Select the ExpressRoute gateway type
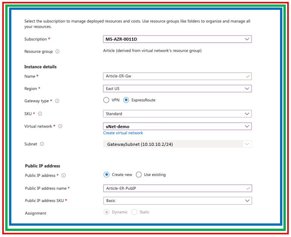Image resolution: width=291 pixels, height=237 pixels. click(x=126, y=100)
